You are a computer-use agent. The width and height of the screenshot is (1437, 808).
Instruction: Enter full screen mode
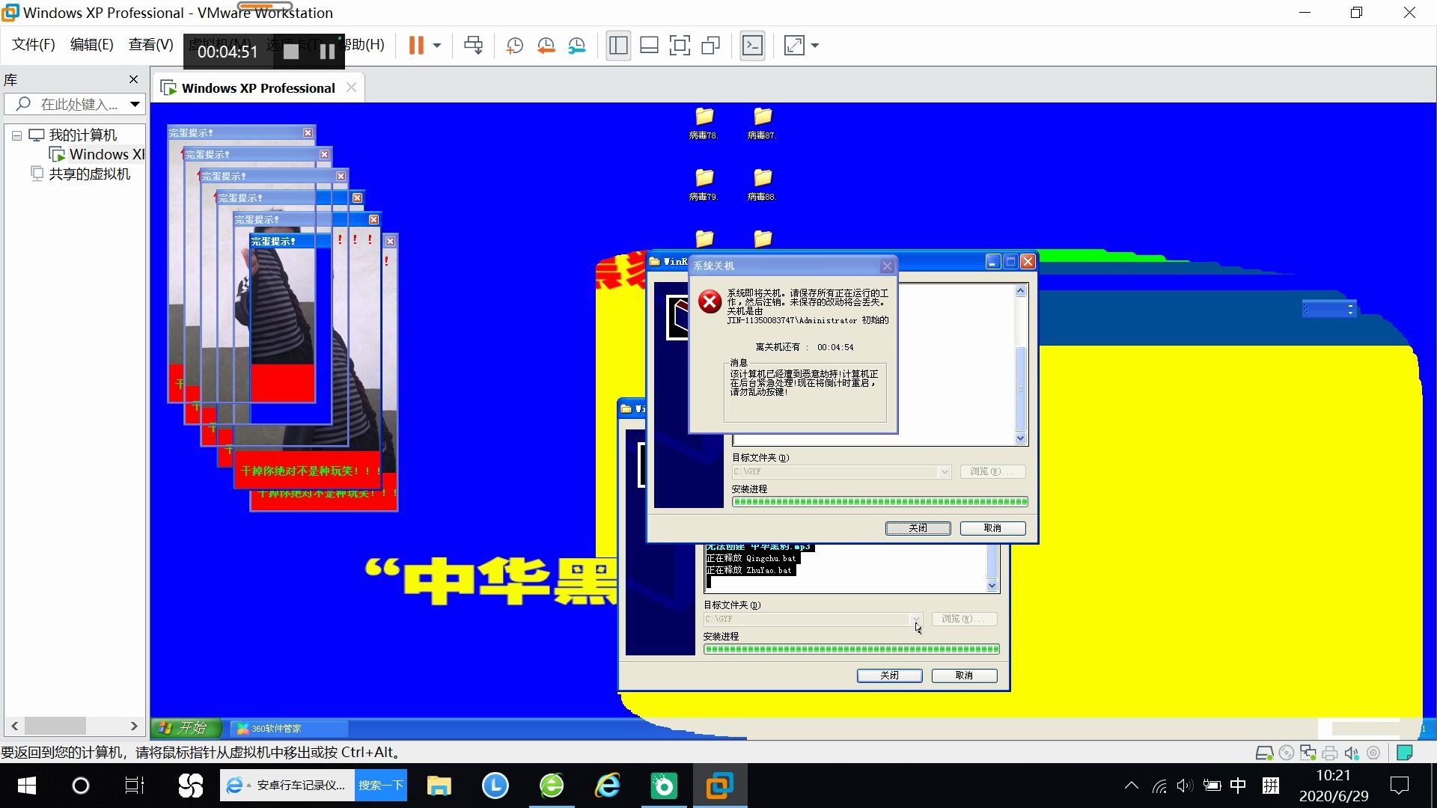point(680,46)
